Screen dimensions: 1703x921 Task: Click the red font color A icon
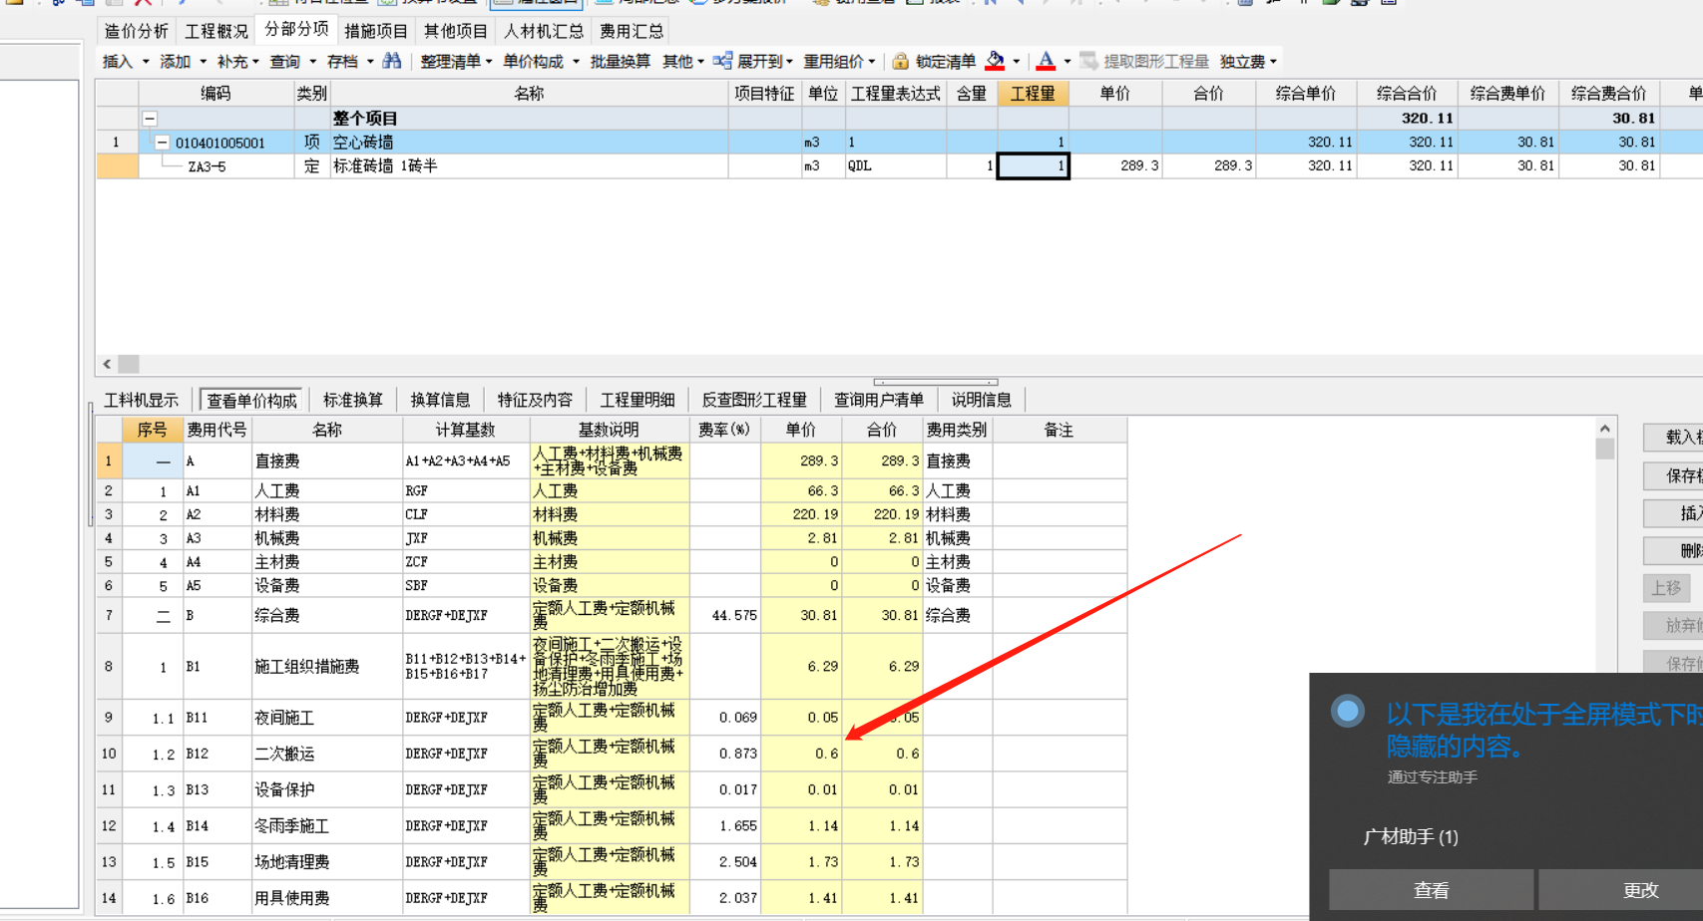point(1046,61)
